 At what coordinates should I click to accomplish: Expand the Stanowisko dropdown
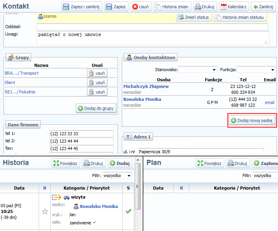click(198, 70)
